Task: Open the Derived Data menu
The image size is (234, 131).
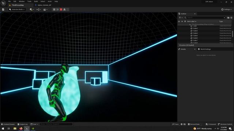Action: coord(194,124)
